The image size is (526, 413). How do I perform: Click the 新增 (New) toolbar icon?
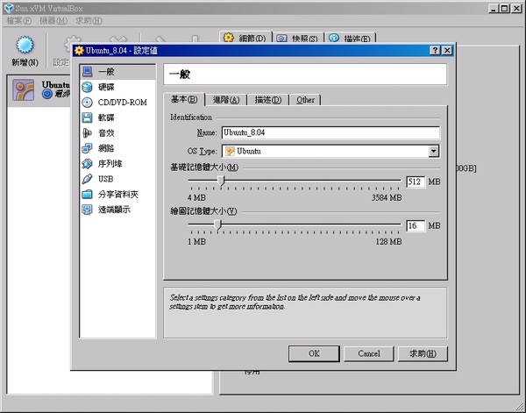click(25, 45)
